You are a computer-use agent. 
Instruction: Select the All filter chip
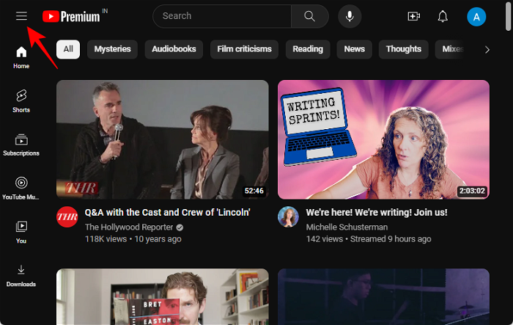pos(68,49)
